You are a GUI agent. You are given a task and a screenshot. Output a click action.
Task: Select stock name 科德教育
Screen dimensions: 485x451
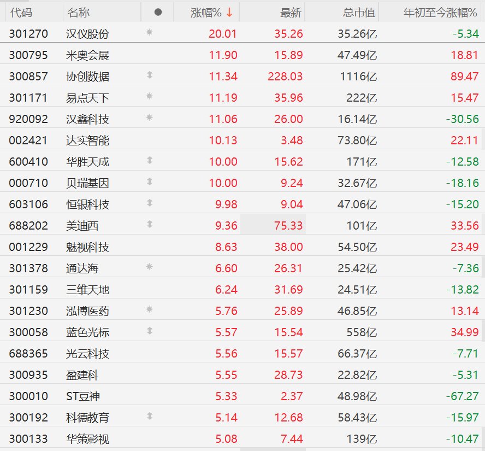(x=87, y=418)
